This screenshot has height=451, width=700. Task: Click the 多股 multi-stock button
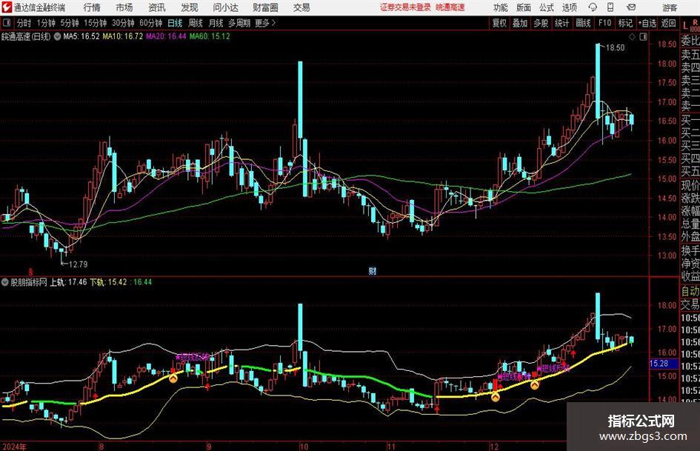[541, 23]
